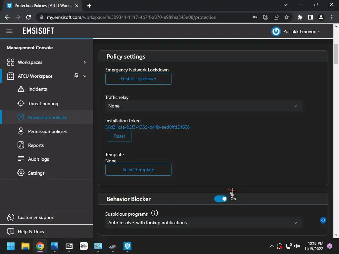The width and height of the screenshot is (339, 254).
Task: Click the Select template button
Action: point(138,170)
